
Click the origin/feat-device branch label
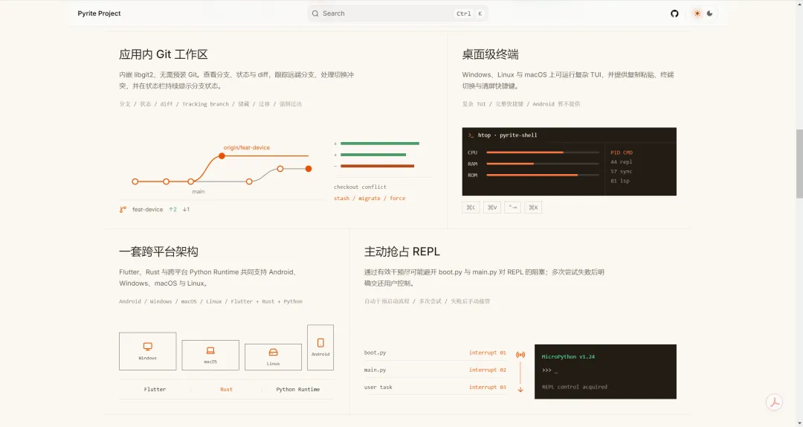(x=246, y=147)
